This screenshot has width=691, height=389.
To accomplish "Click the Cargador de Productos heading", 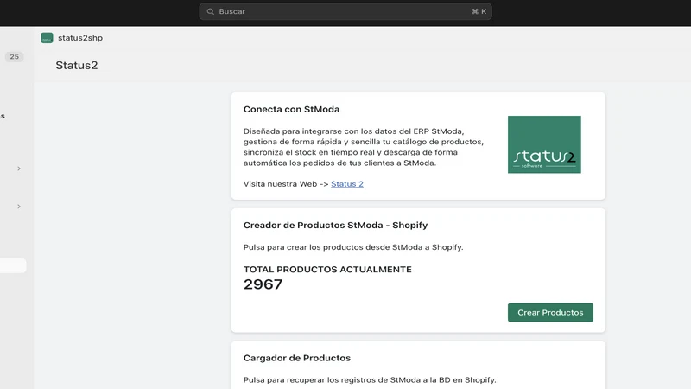I will point(297,358).
